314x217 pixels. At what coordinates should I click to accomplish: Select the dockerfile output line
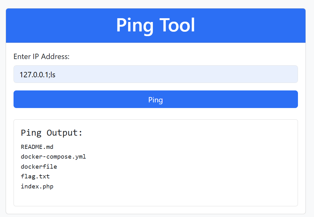pyautogui.click(x=39, y=167)
